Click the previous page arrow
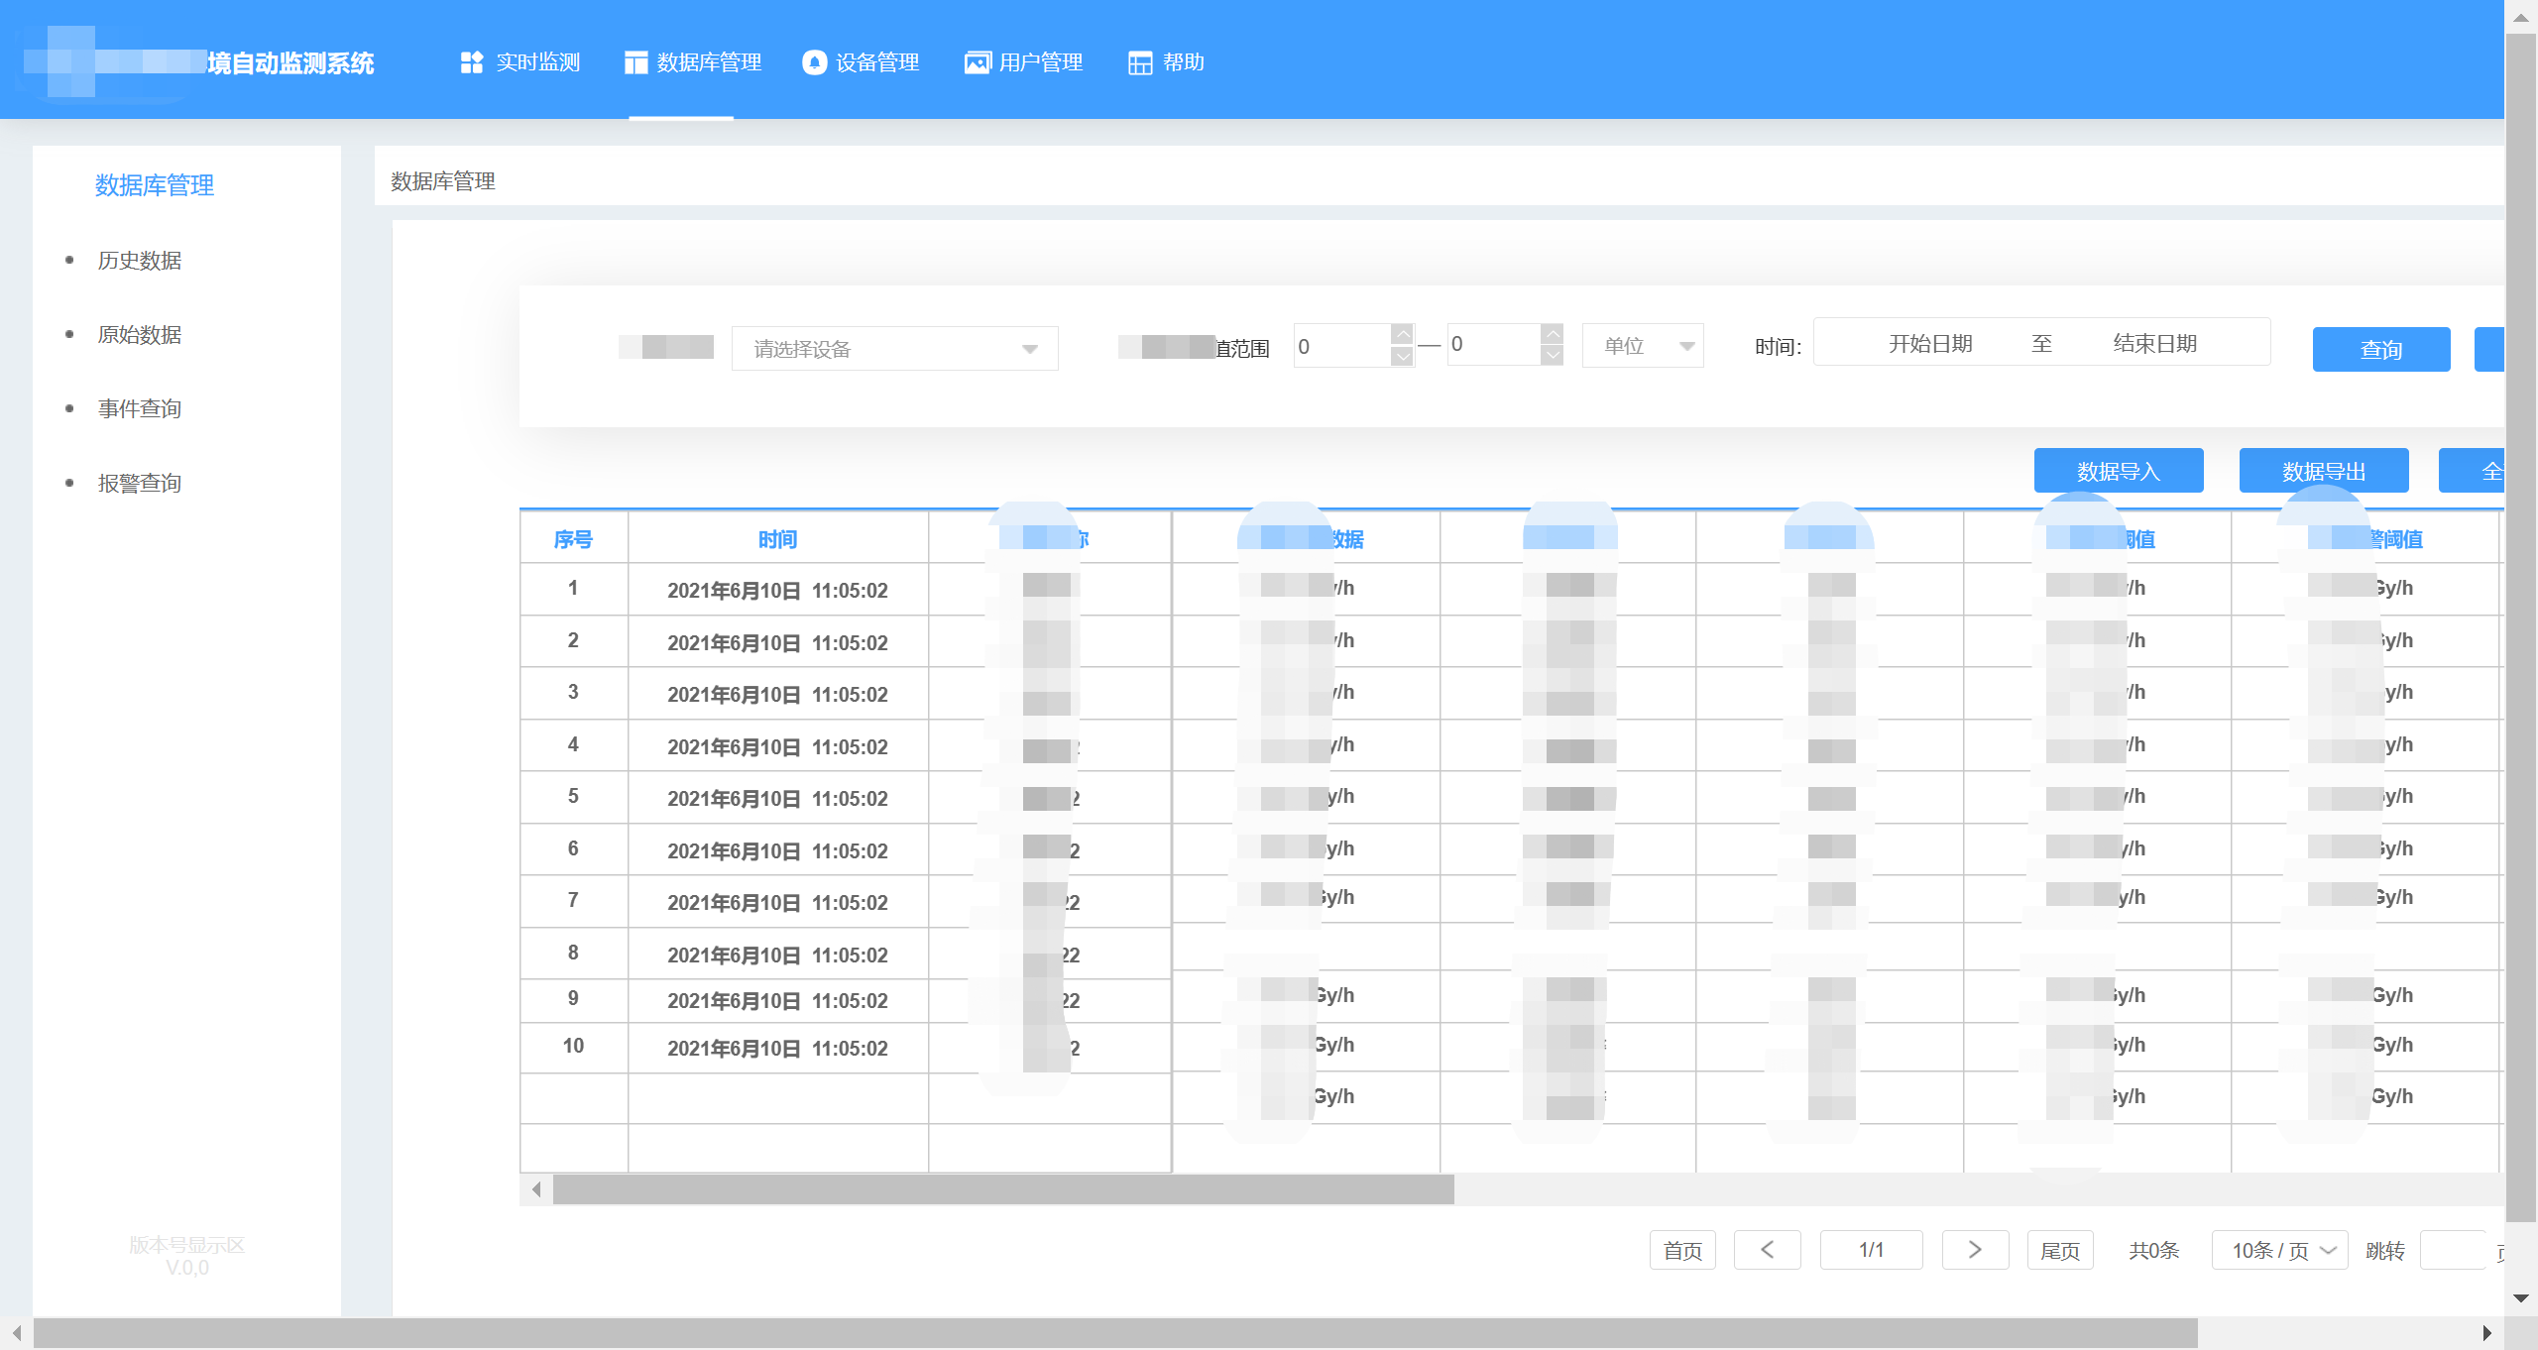Screen dimensions: 2538x1350 1767,1250
